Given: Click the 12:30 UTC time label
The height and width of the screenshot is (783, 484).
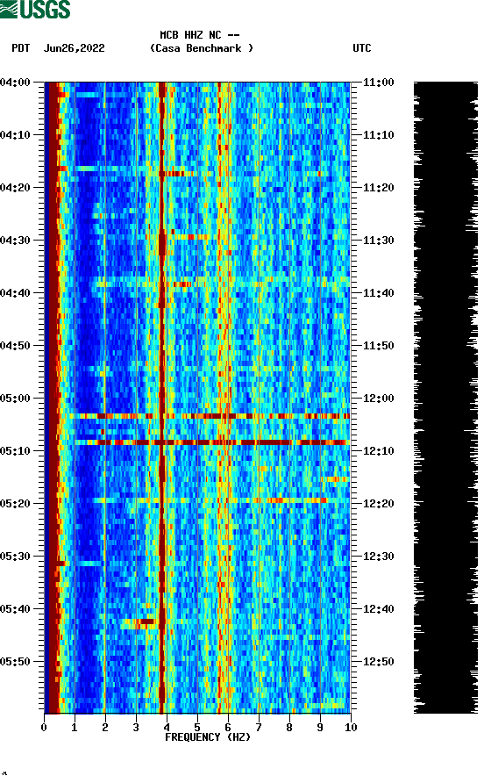Looking at the screenshot, I should point(378,557).
